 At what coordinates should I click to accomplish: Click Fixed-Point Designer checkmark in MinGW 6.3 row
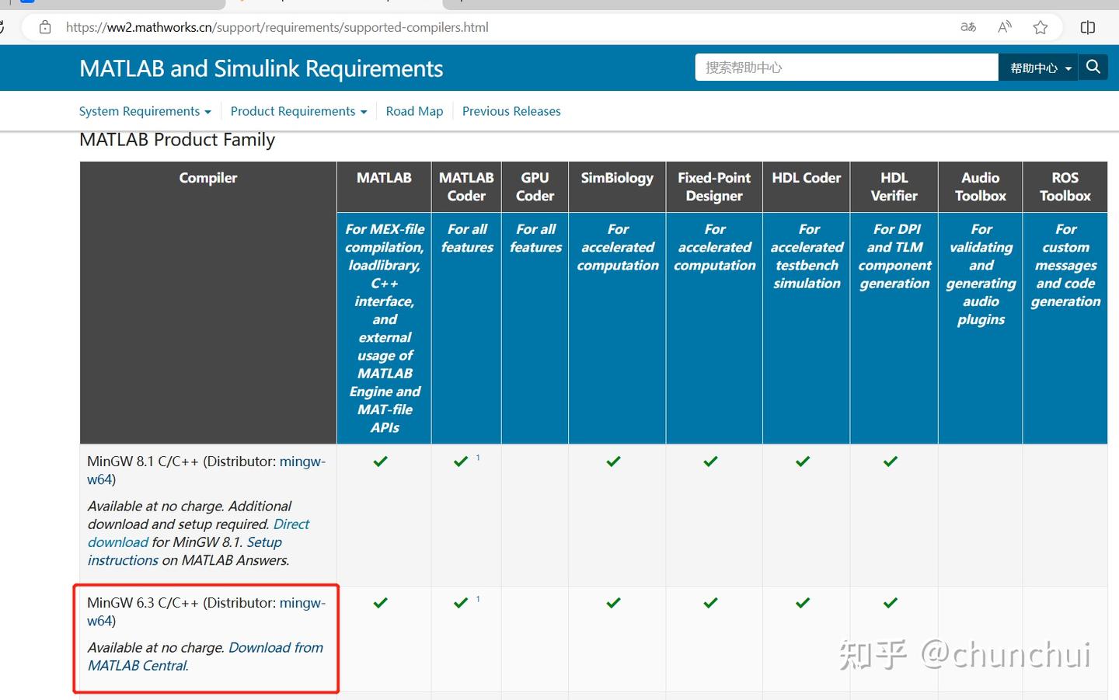[710, 603]
